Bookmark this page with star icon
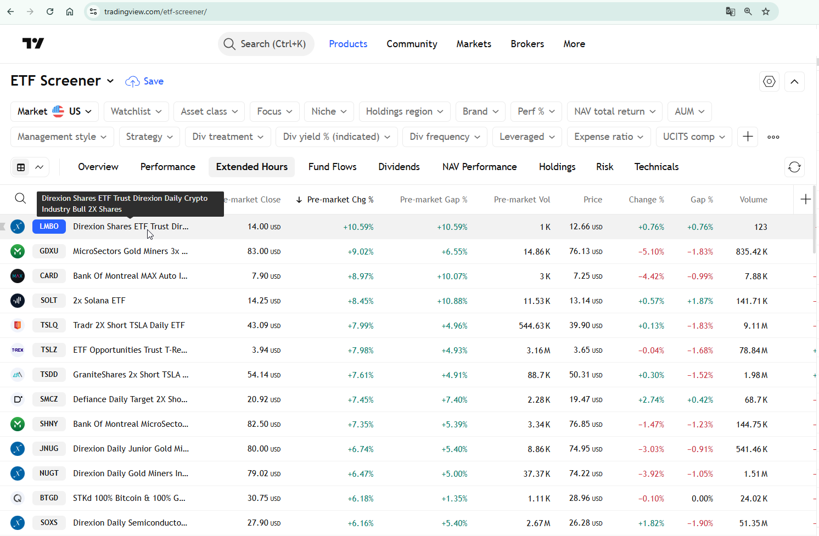Image resolution: width=819 pixels, height=536 pixels. click(x=766, y=12)
